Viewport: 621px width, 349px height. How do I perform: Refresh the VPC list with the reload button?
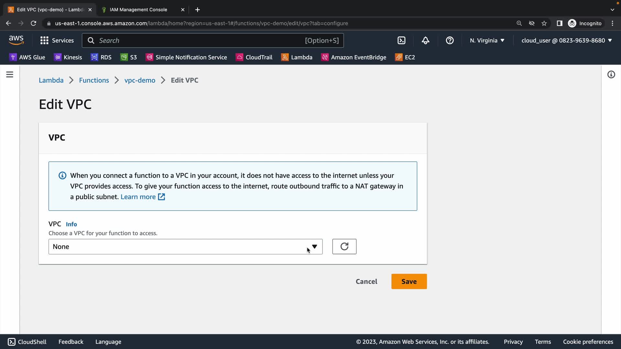coord(344,247)
